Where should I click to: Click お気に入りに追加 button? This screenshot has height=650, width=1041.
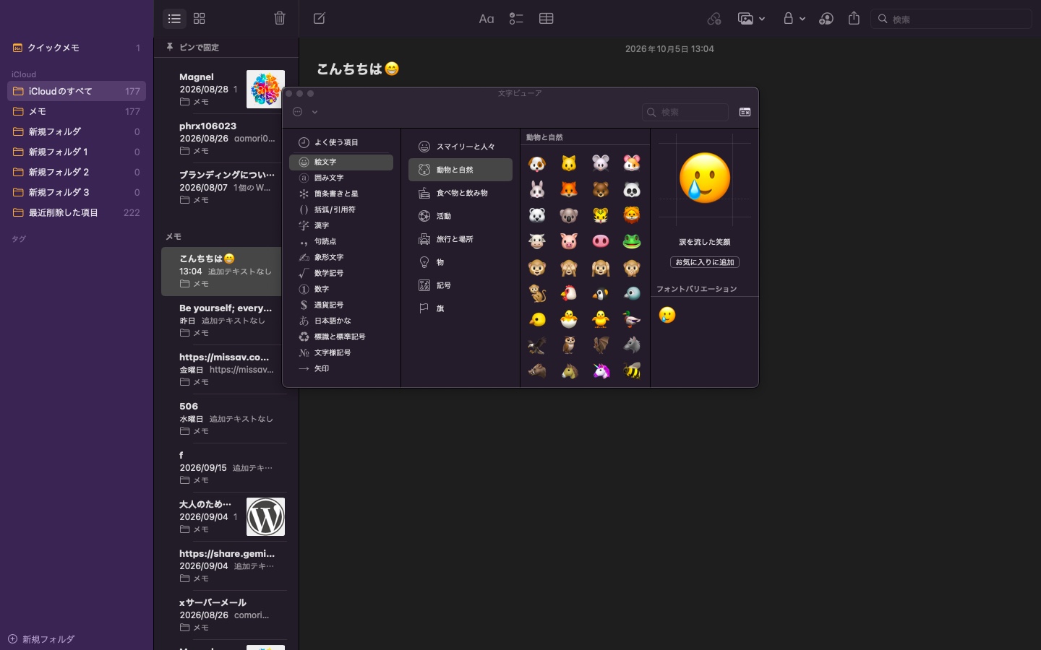(x=705, y=262)
